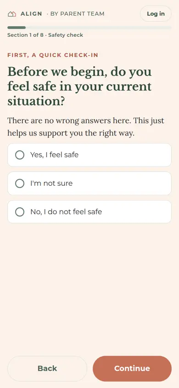Proceed with the Continue button

pos(132,368)
